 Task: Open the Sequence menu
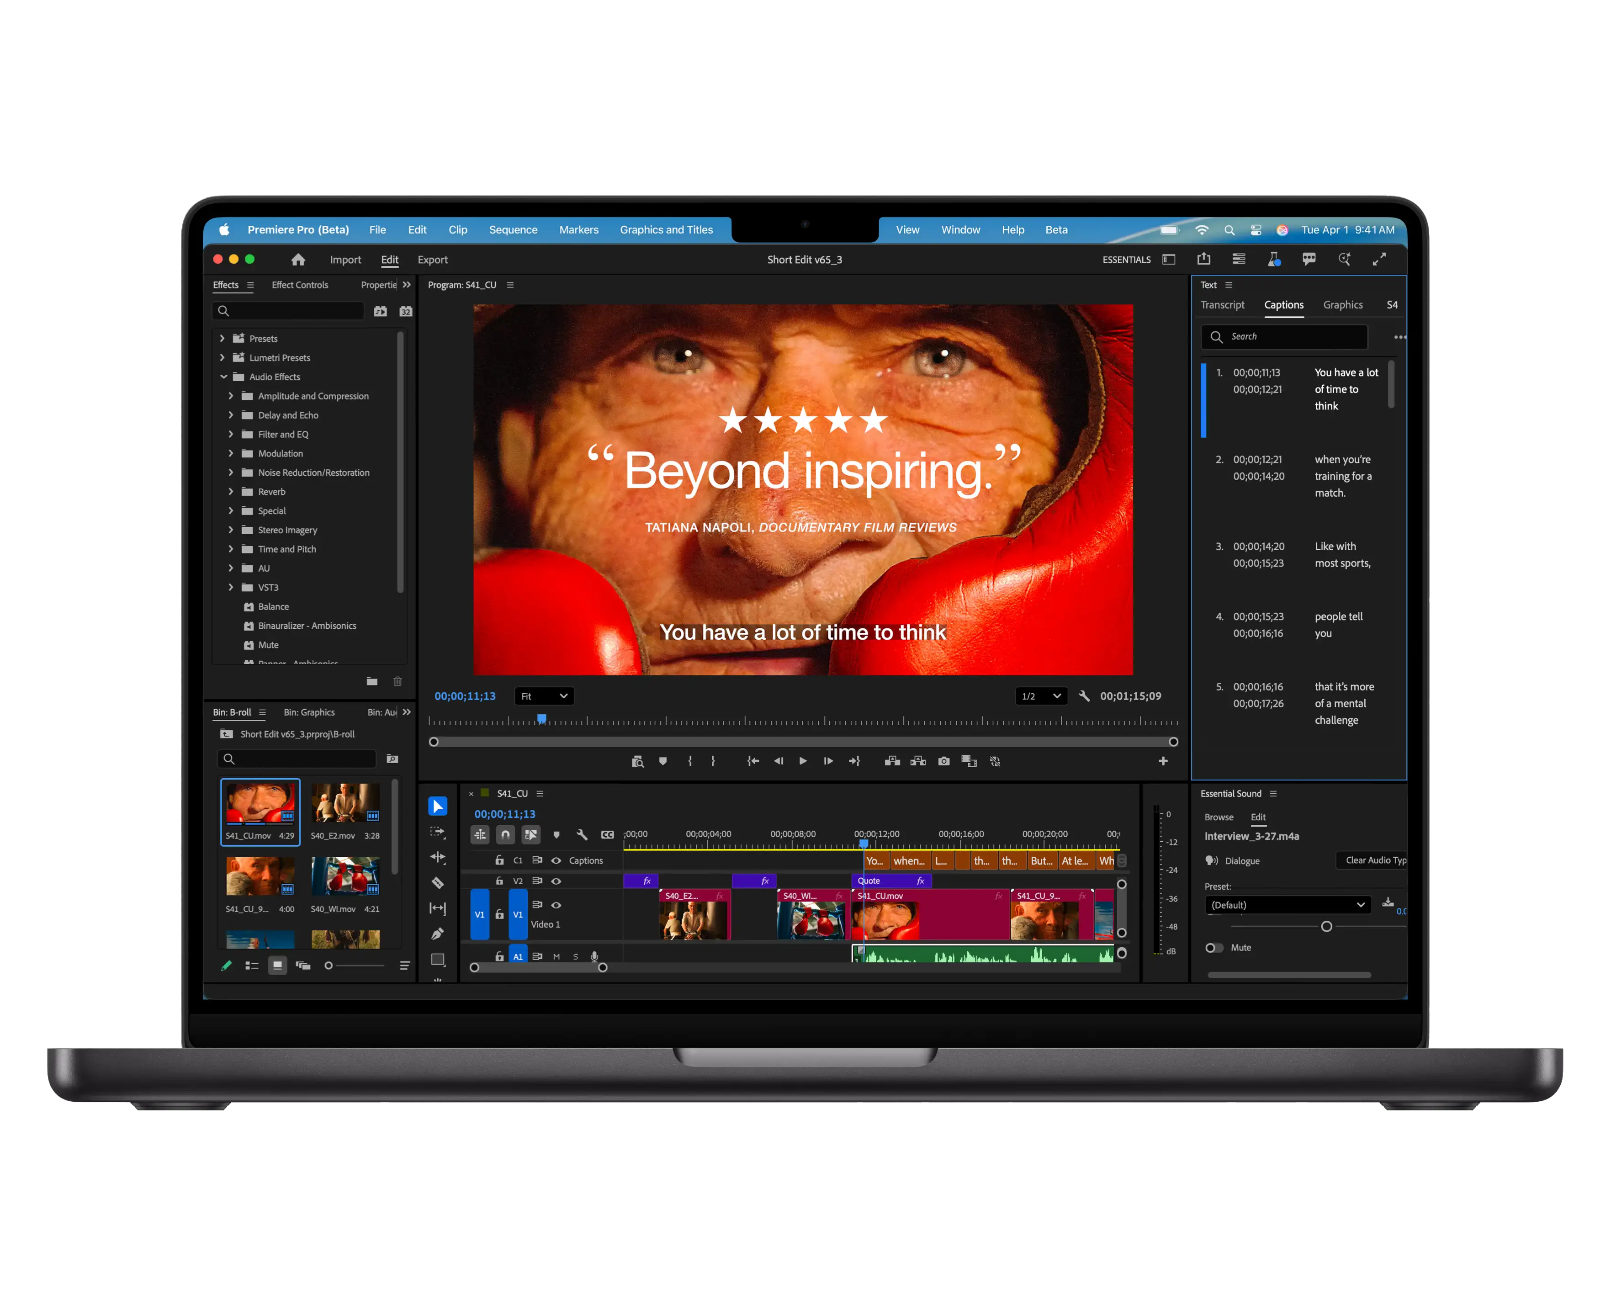pyautogui.click(x=513, y=230)
